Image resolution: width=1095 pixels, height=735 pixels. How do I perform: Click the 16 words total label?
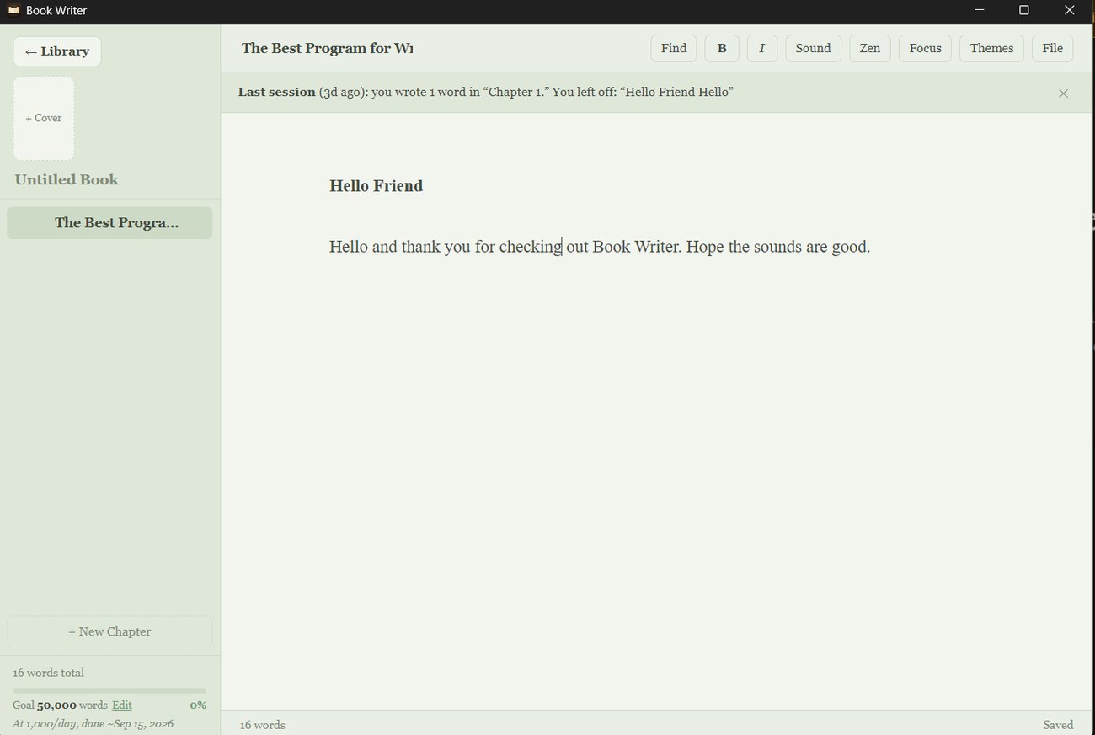tap(48, 673)
